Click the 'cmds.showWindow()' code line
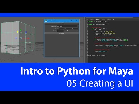139x104 pixels. tap(101, 51)
